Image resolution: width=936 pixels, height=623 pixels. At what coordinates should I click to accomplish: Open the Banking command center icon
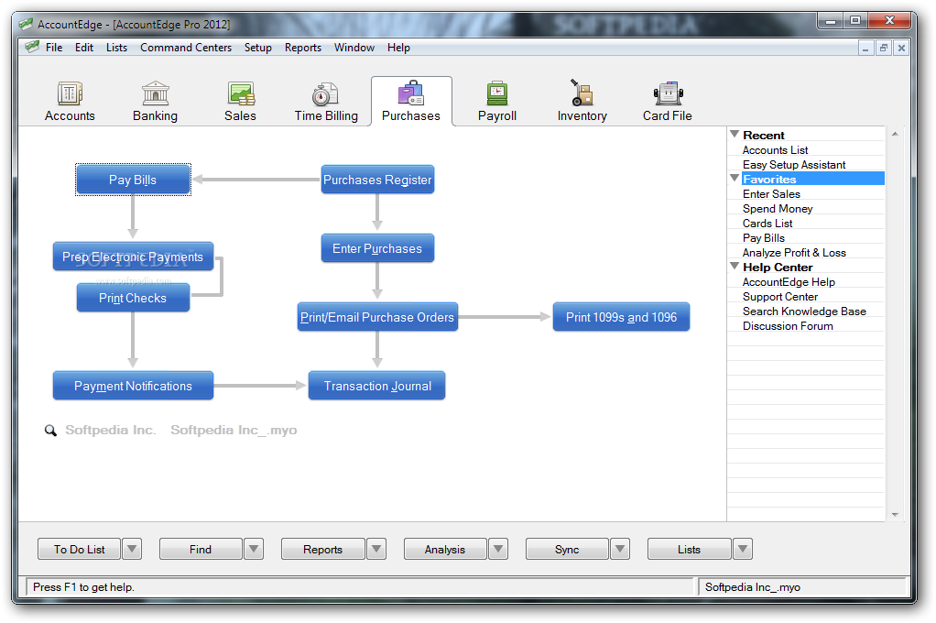pyautogui.click(x=155, y=93)
